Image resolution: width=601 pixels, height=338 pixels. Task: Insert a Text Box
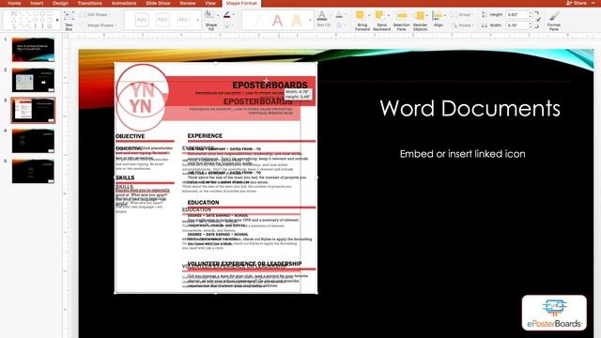tap(69, 21)
